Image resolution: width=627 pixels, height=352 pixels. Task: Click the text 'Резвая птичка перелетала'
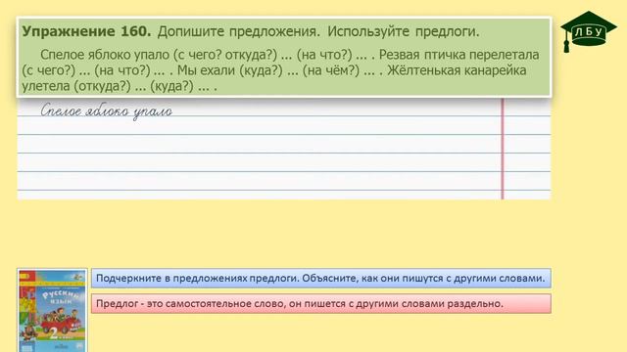[x=459, y=55]
